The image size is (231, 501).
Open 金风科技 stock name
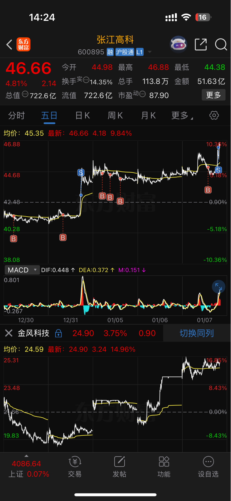tap(33, 333)
